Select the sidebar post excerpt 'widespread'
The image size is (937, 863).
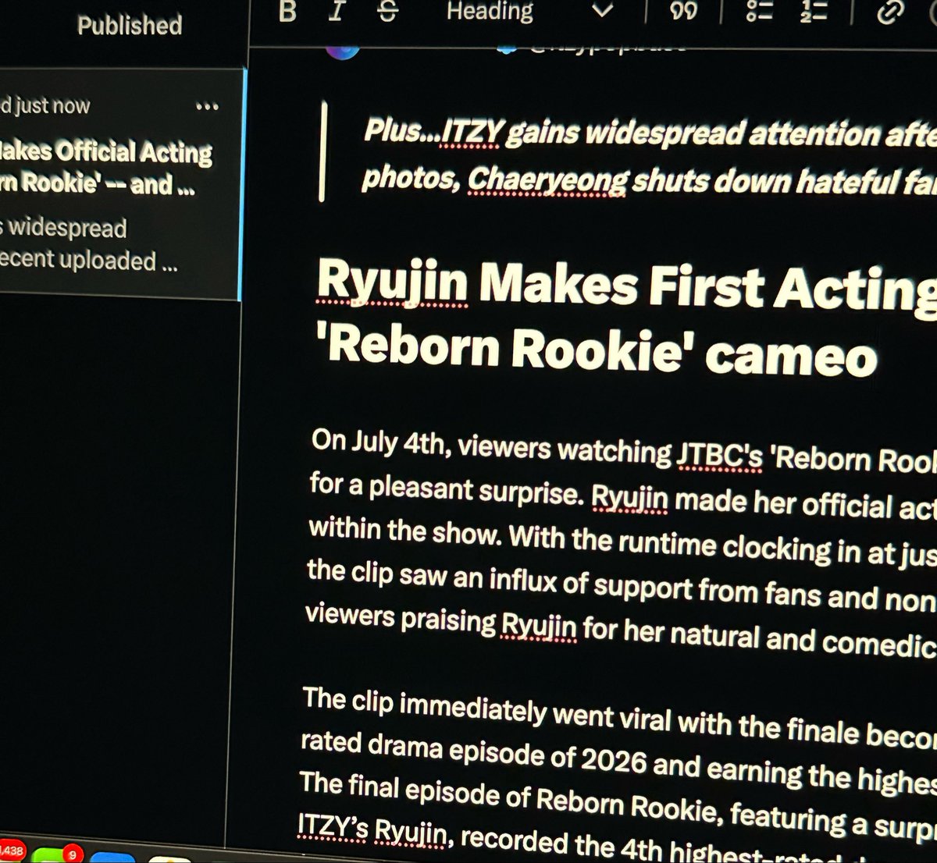point(89,243)
